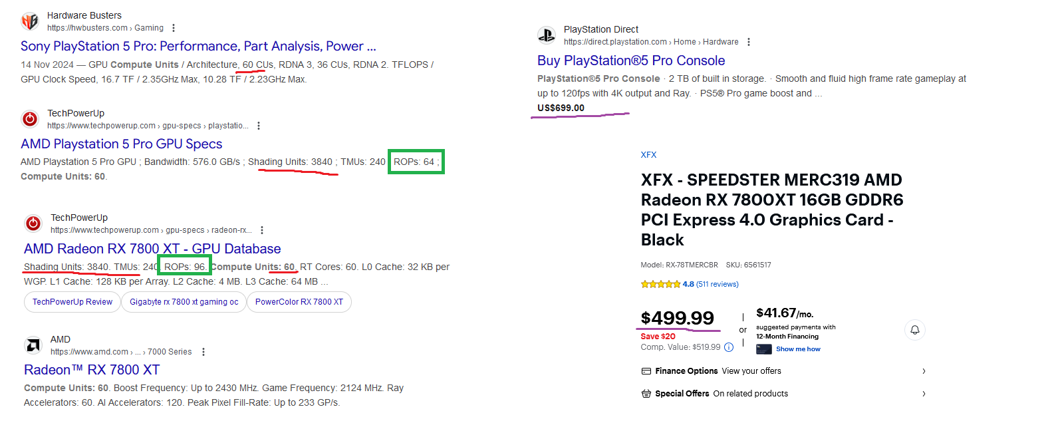Image resolution: width=1052 pixels, height=439 pixels.
Task: Click TechPowerUp Review chip
Action: (x=72, y=302)
